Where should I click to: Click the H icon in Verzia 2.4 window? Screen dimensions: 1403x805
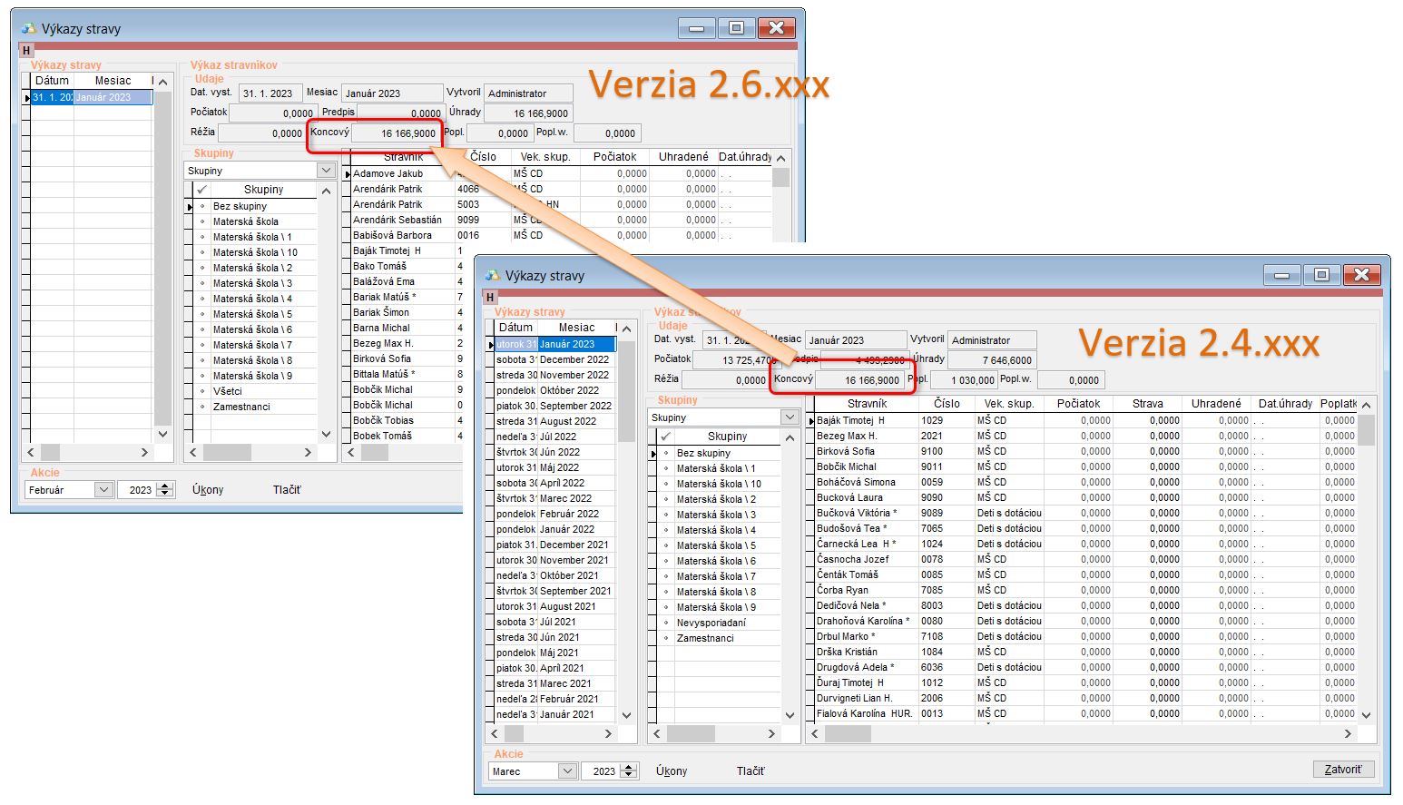[x=490, y=297]
